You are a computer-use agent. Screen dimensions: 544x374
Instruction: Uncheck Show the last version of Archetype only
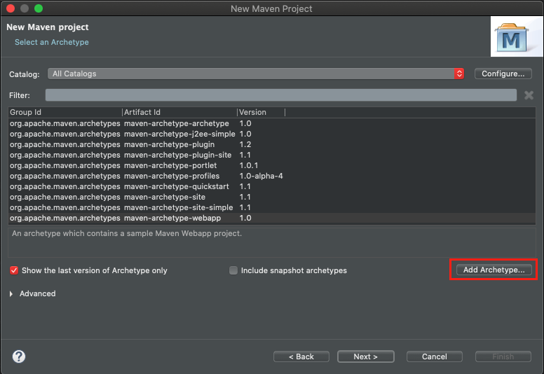(14, 270)
